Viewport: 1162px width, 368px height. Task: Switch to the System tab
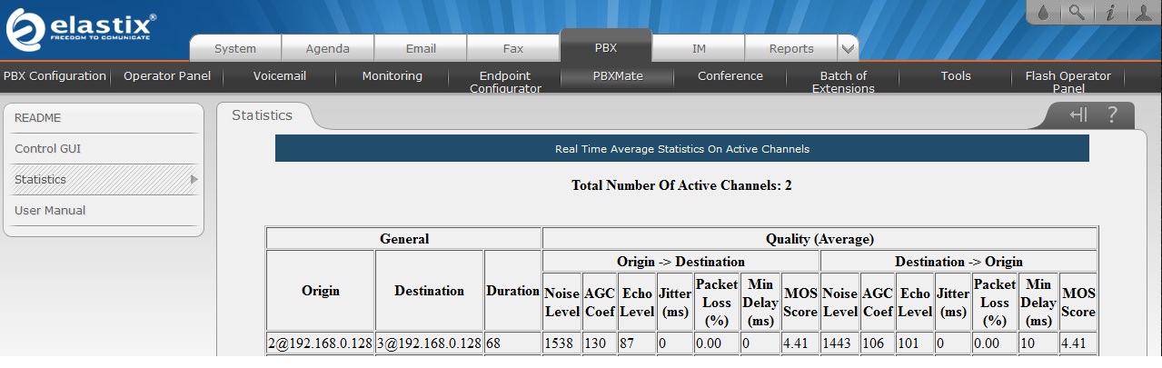coord(235,49)
